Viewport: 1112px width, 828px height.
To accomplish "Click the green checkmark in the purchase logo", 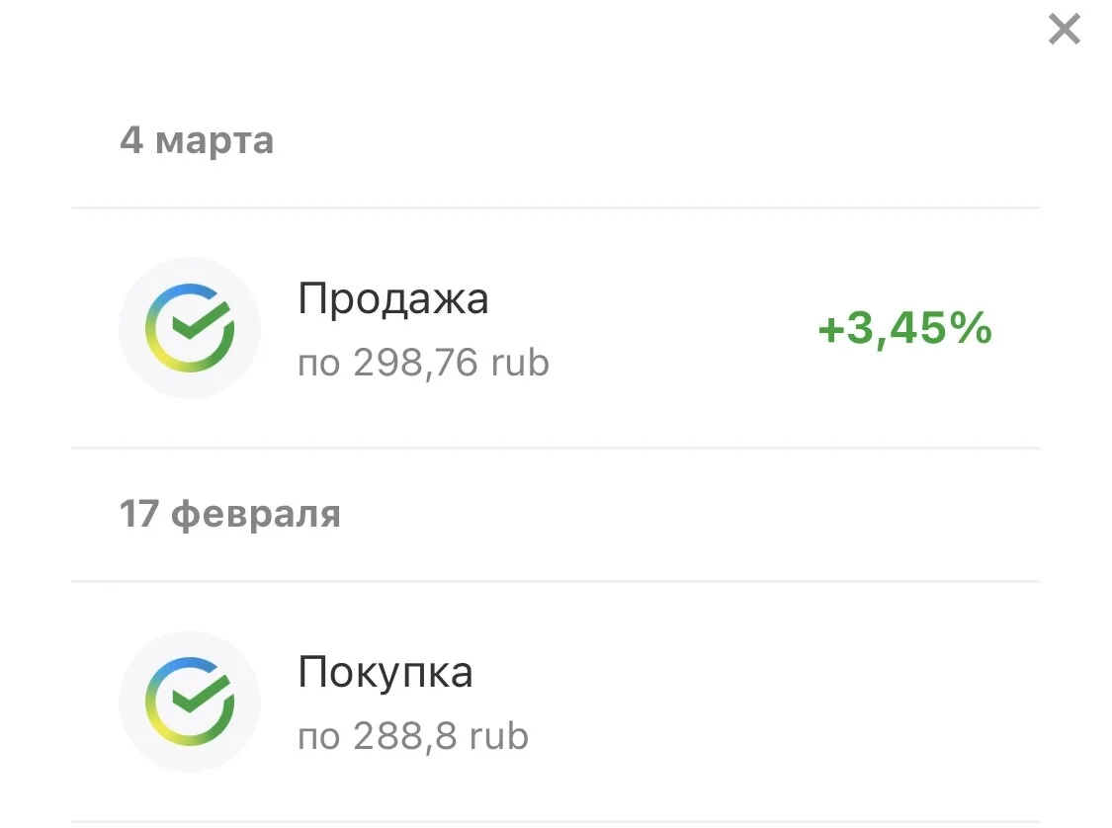I will coord(202,694).
